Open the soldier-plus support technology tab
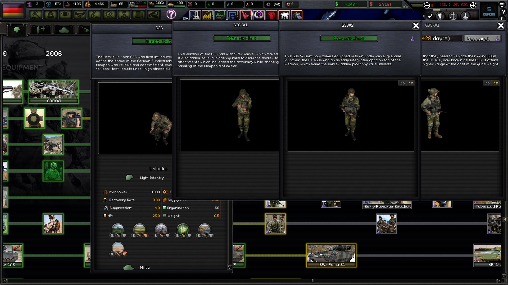 40,30
